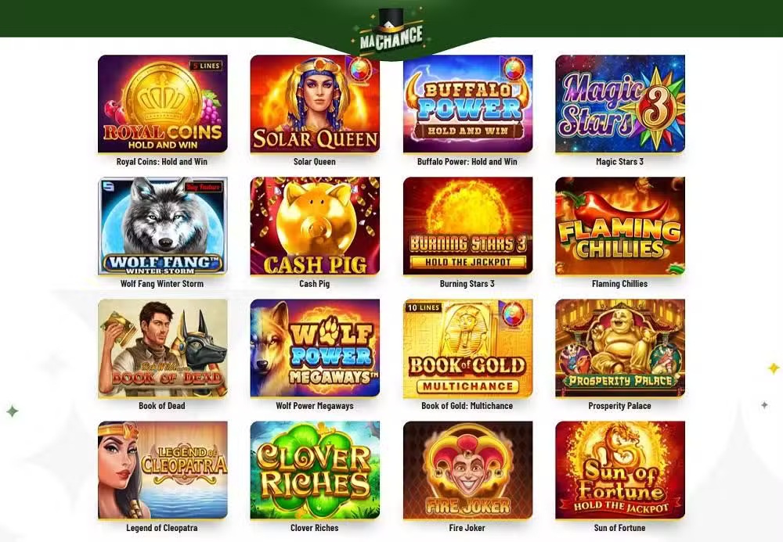Select the Flaming Chillies game thumbnail

(620, 226)
